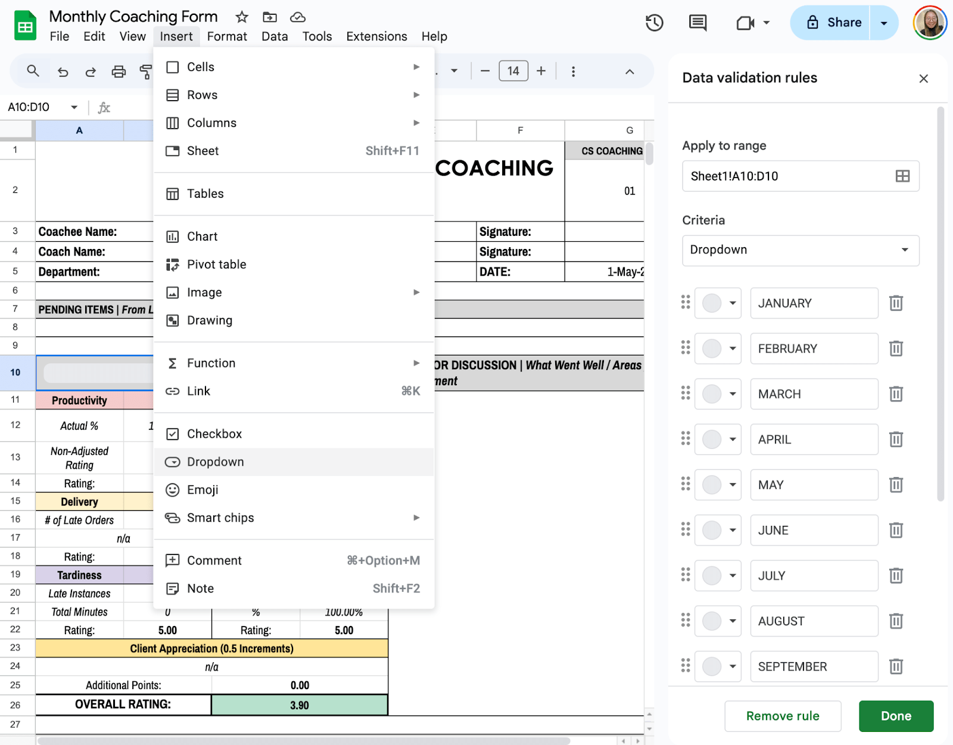Open the Criteria Dropdown selector
Viewport: 953px width, 745px height.
[800, 250]
